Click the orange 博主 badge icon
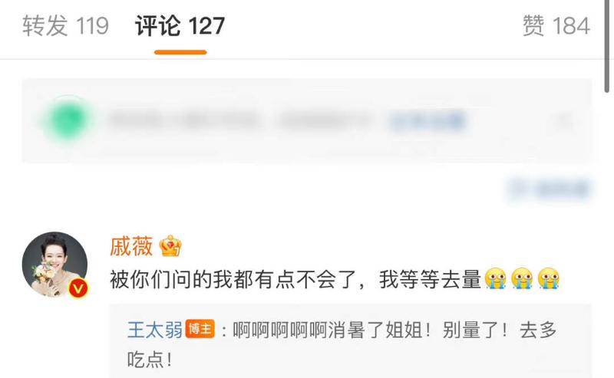The image size is (614, 378). click(200, 329)
